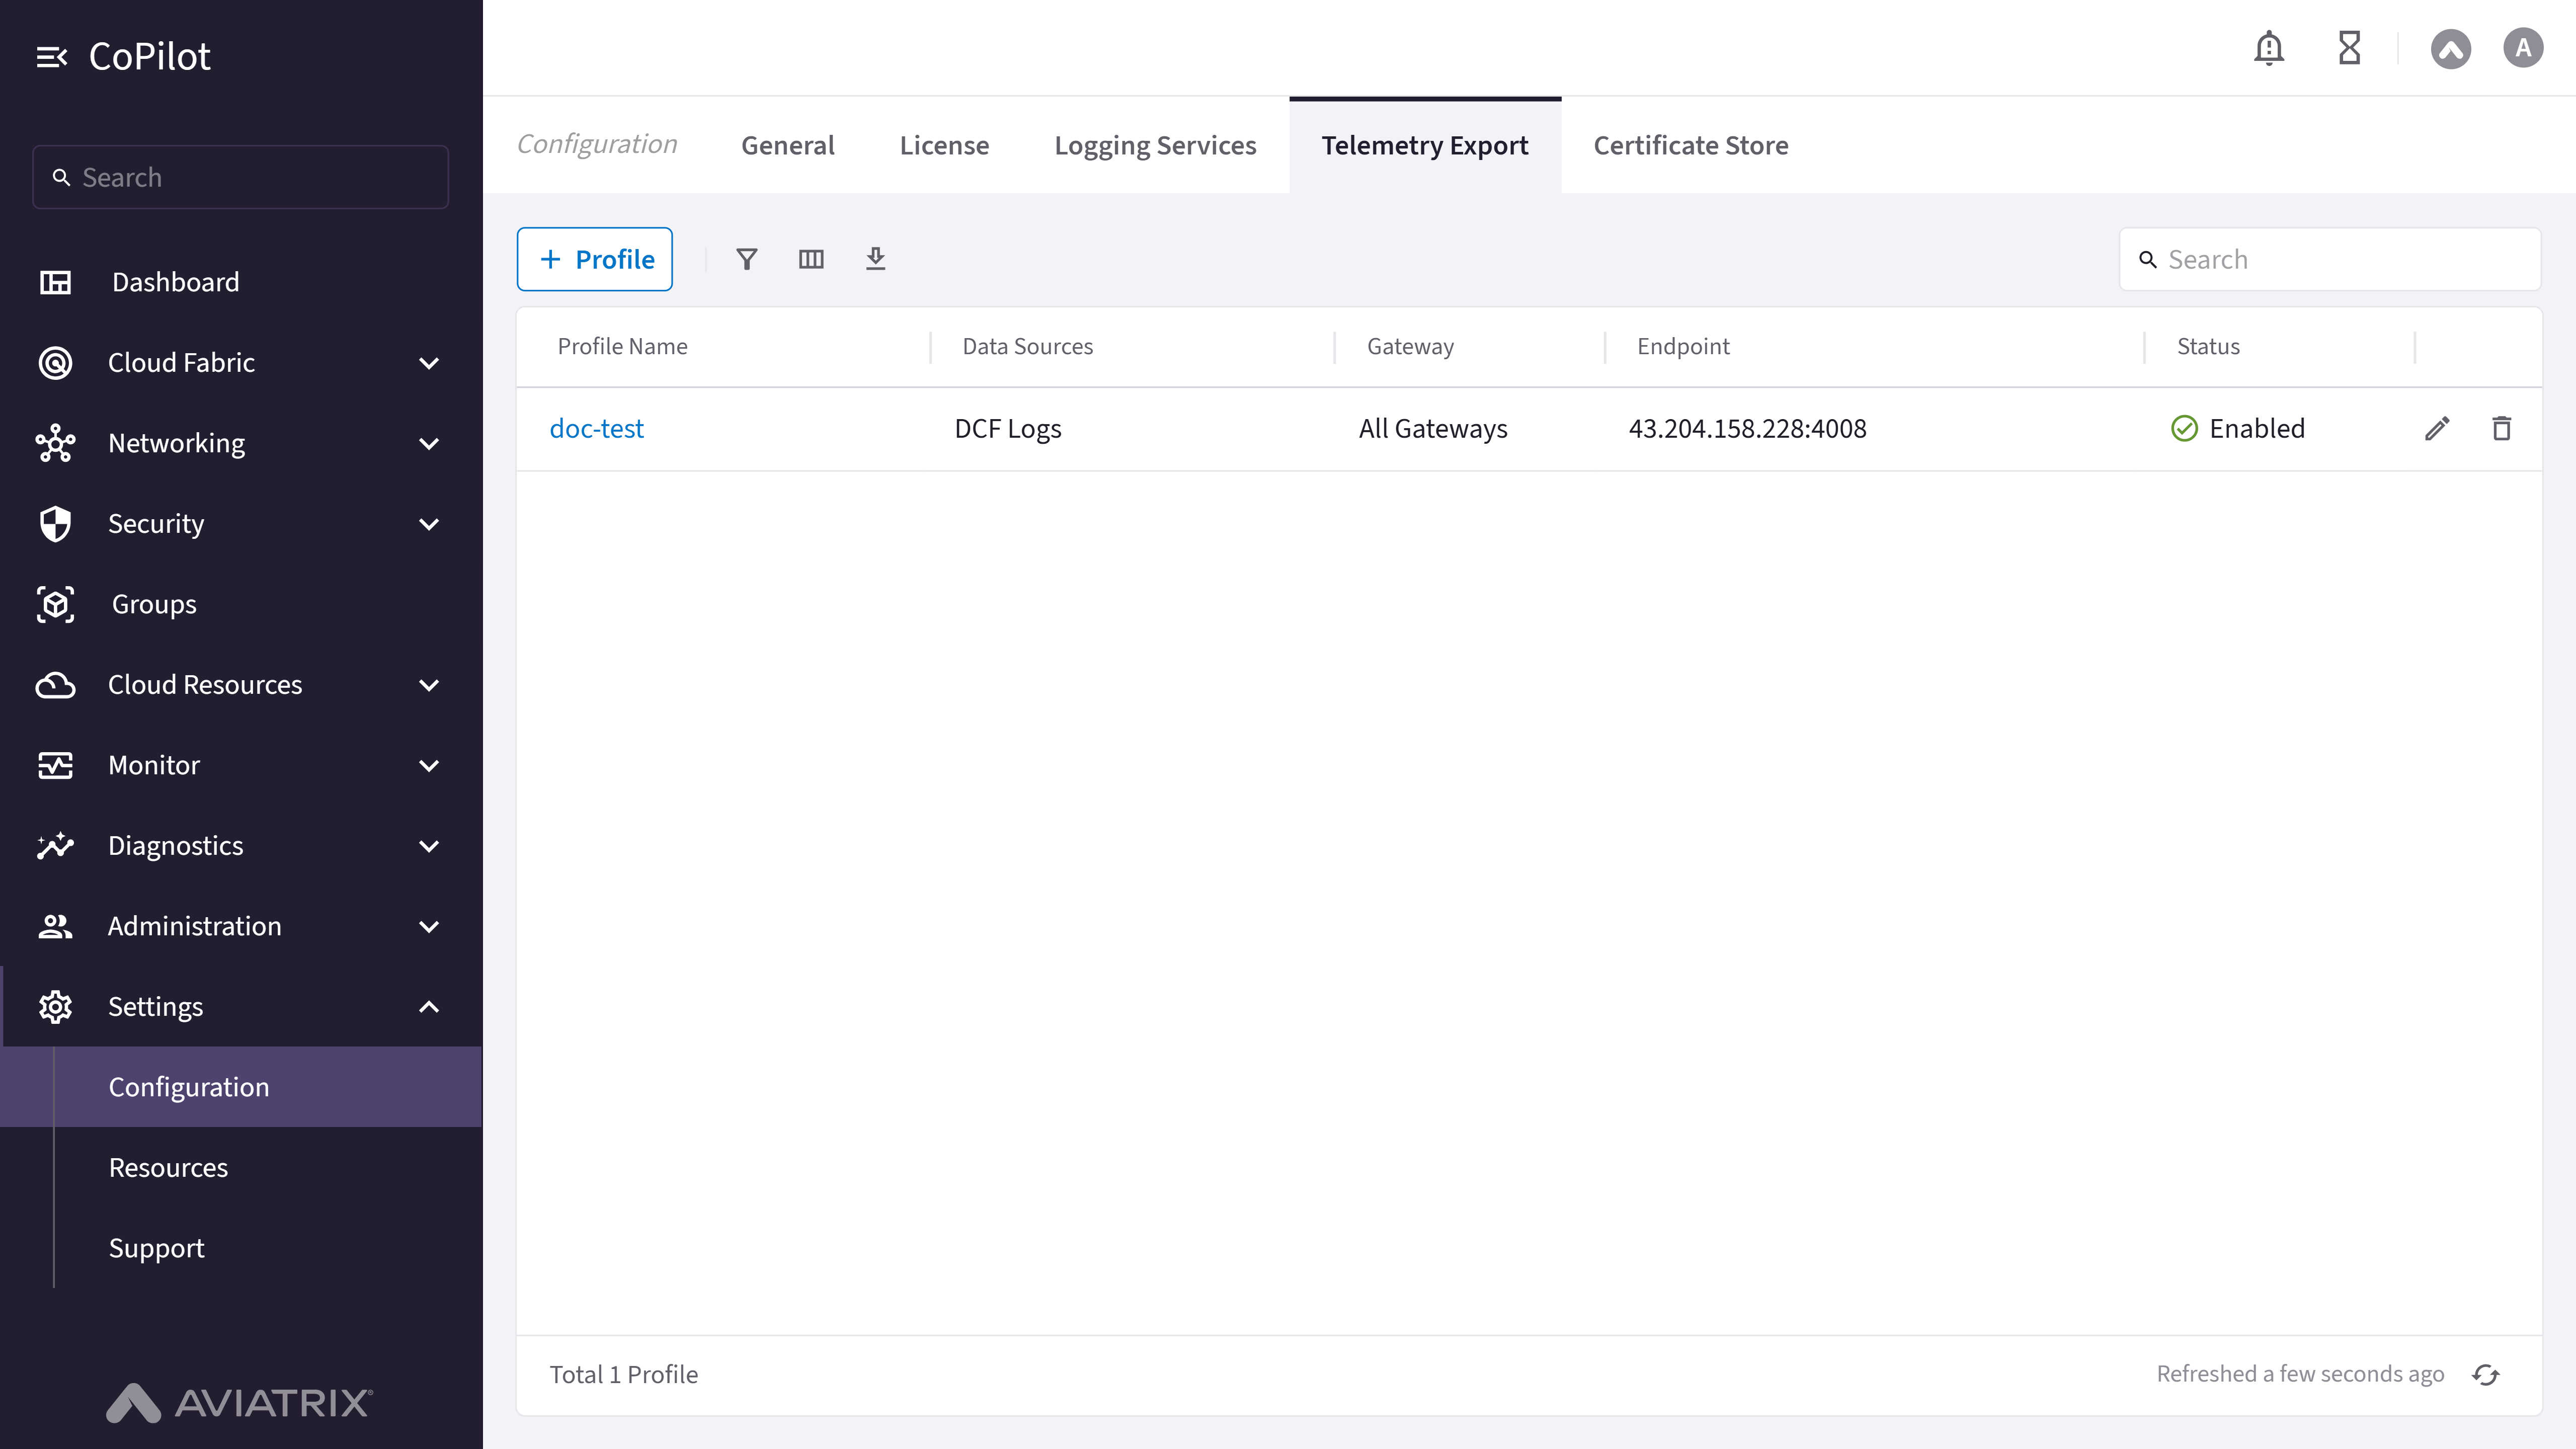Open the table filter icon
The image size is (2576, 1449).
pyautogui.click(x=747, y=260)
